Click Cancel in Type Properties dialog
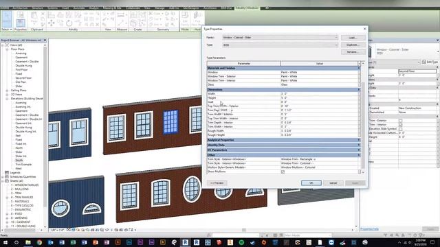Screen dimensions: 440x247 (x=333, y=183)
